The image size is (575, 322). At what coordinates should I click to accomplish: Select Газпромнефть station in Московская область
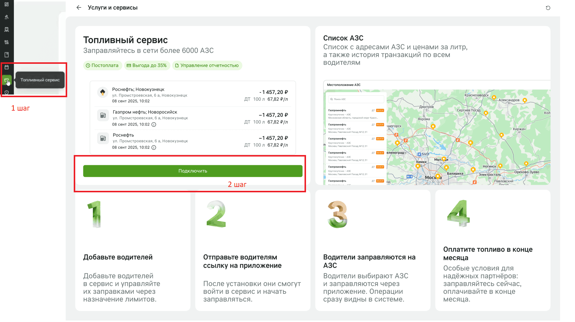(356, 114)
